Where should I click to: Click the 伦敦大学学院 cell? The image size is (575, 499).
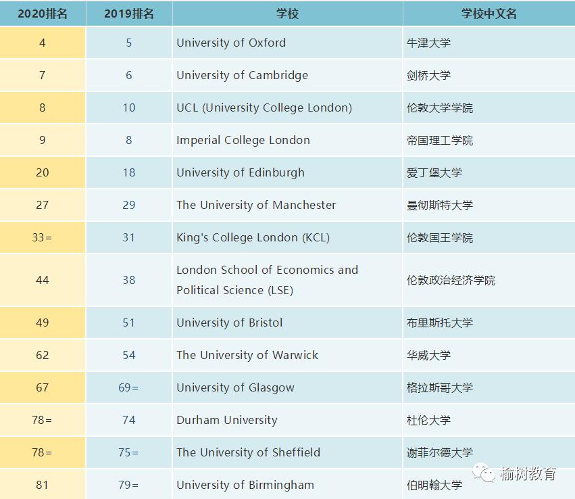point(489,108)
